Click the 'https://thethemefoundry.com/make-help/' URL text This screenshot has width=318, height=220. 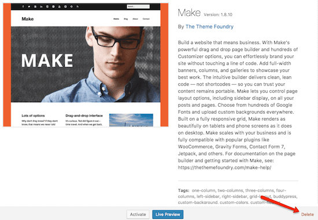224,167
